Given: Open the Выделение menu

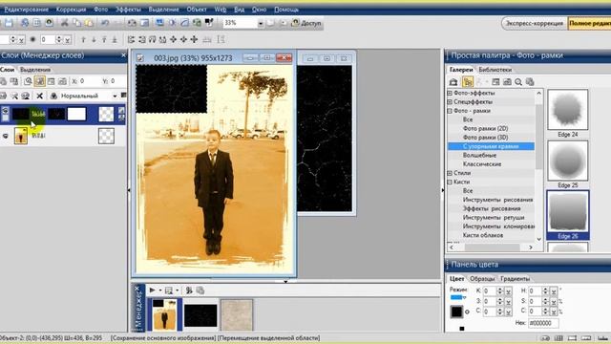Looking at the screenshot, I should tap(163, 10).
